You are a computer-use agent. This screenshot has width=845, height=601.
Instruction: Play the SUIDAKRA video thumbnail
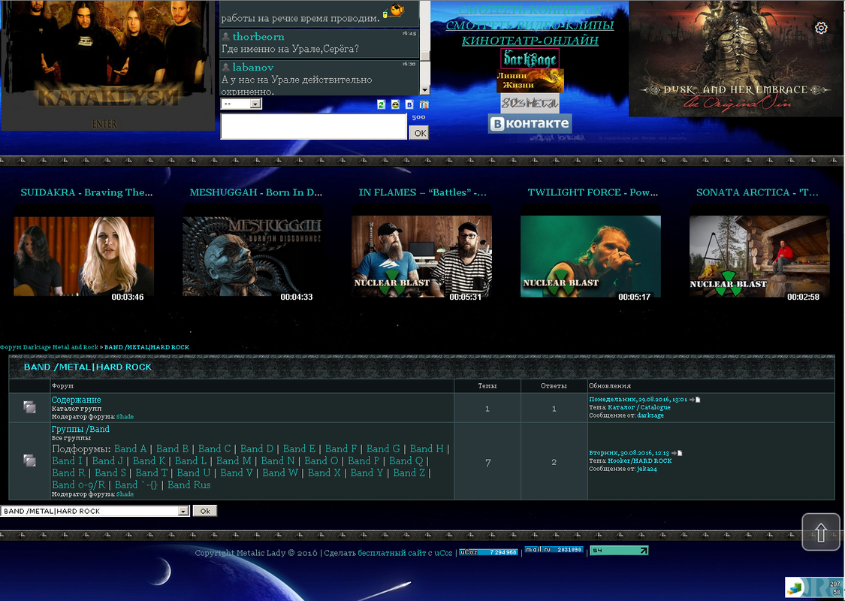pos(84,257)
